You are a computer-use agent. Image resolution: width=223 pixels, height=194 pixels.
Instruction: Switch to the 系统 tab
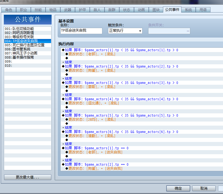(x=188, y=10)
